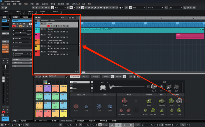The width and height of the screenshot is (205, 127).
Task: Click the yellow Clap drum pad
Action: click(64, 113)
